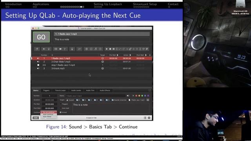Toggle the Armed checkbox

pos(61,112)
